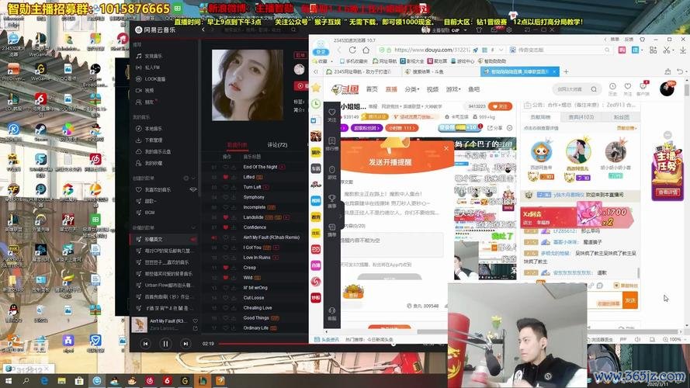Open 视频 section in NetEase sidebar
The width and height of the screenshot is (690, 388).
click(145, 90)
